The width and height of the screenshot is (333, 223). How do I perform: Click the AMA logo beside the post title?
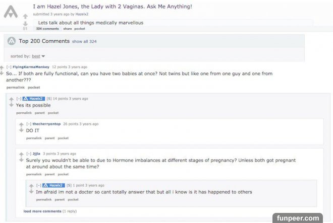[x=11, y=12]
